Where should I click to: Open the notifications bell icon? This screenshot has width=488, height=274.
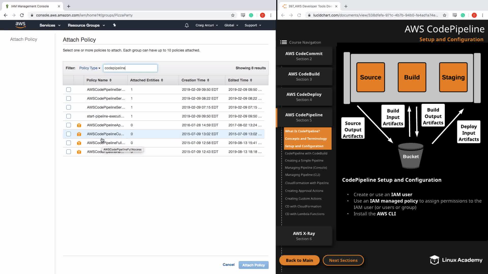pos(187,25)
